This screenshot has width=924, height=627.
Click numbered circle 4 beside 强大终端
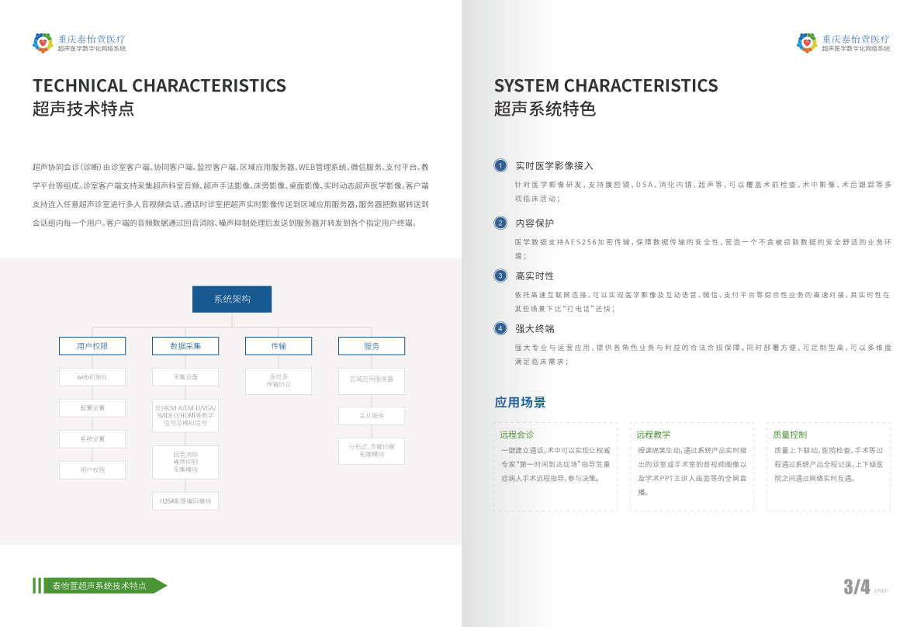(500, 328)
